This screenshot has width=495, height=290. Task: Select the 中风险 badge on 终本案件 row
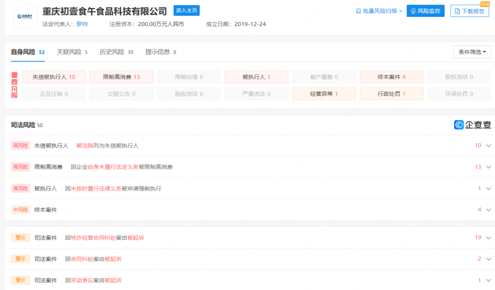tap(20, 209)
